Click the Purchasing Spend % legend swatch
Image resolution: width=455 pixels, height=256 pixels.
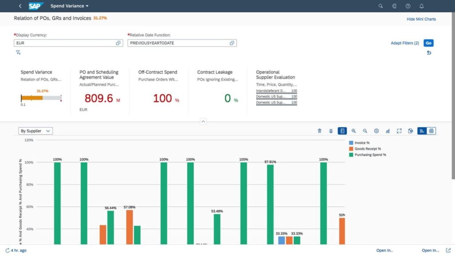point(351,155)
